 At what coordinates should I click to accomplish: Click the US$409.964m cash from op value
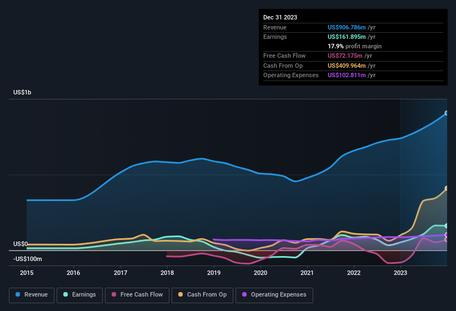pos(347,66)
